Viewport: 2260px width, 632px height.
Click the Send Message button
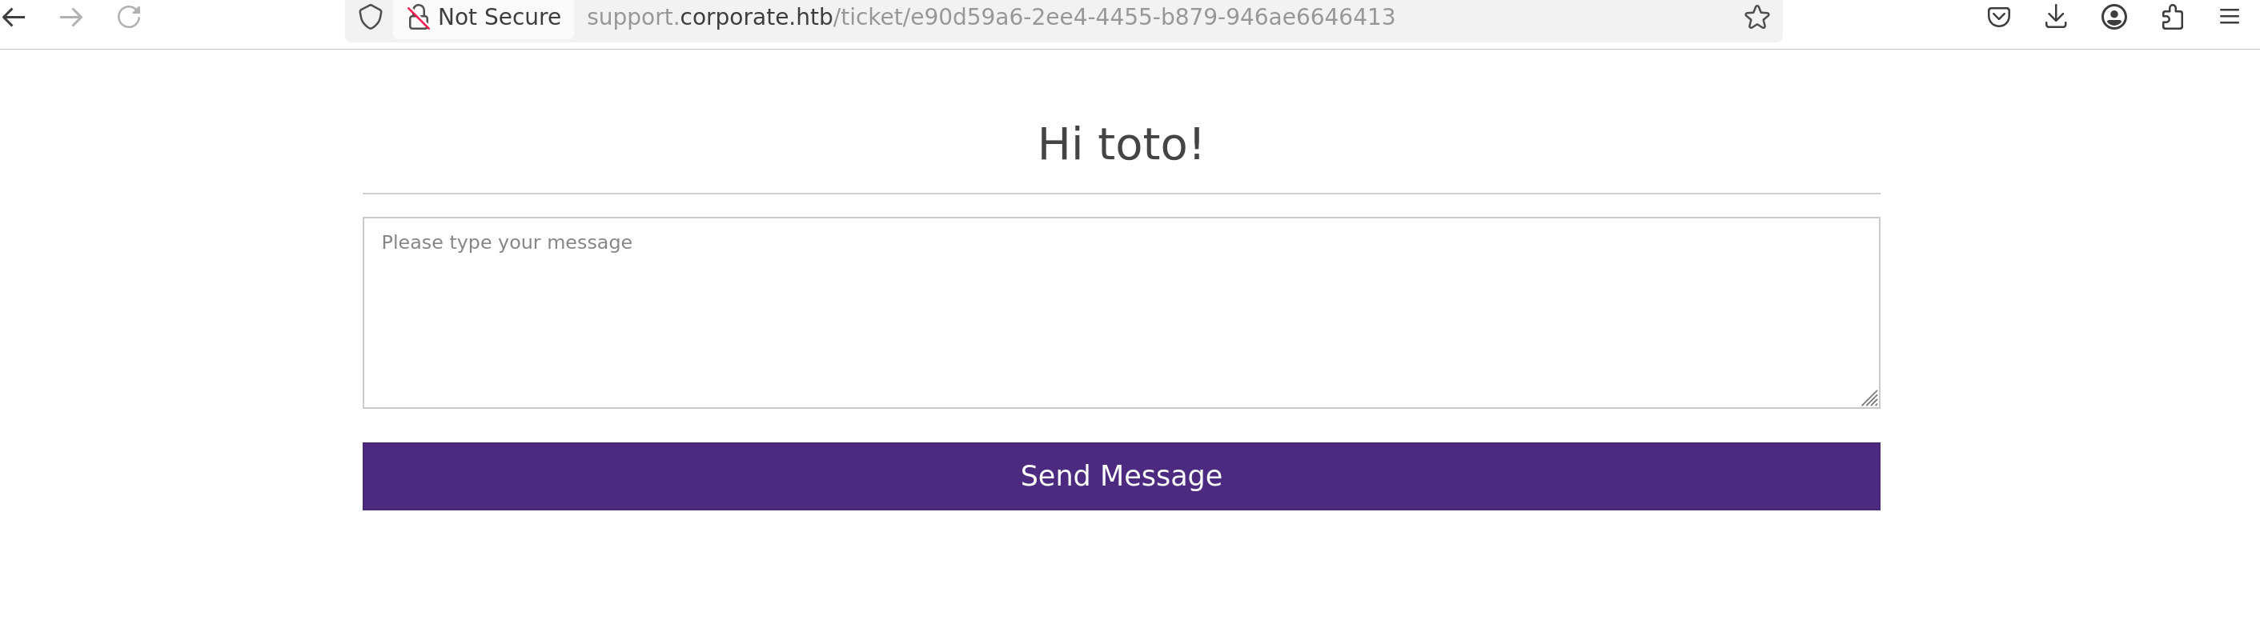pos(1120,476)
